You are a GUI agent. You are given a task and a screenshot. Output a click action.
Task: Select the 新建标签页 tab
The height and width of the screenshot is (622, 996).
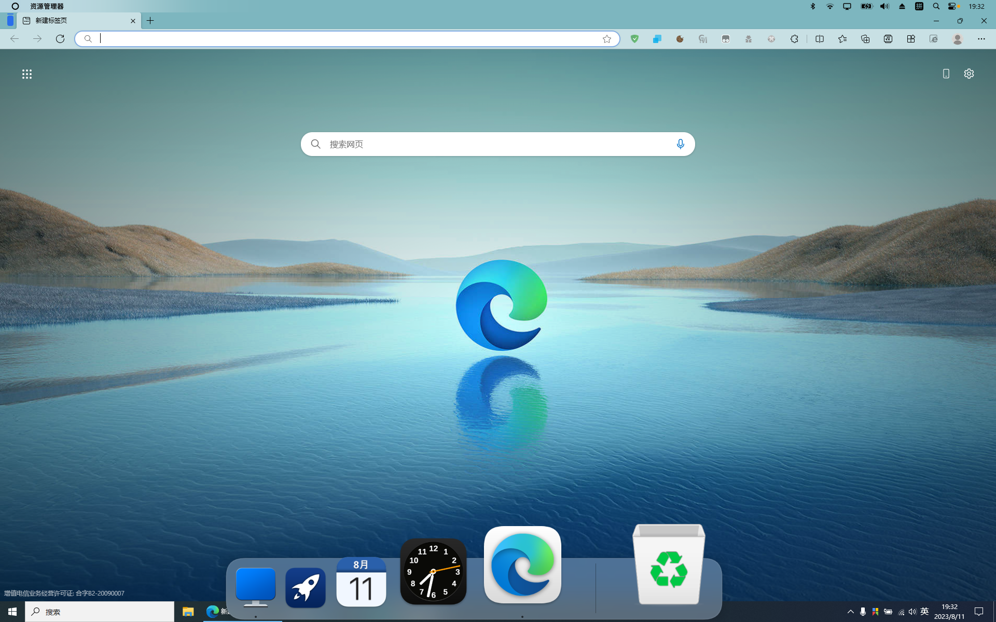(x=79, y=21)
